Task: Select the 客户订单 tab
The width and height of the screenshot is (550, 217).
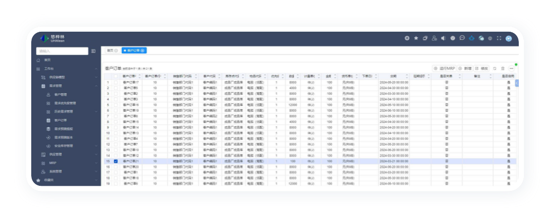Action: coord(134,51)
